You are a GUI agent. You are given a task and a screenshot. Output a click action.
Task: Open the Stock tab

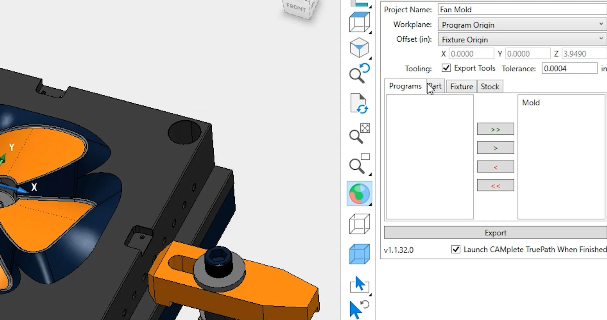[490, 87]
